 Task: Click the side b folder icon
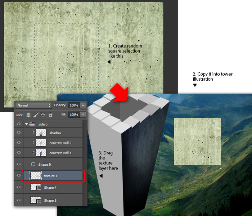click(32, 124)
